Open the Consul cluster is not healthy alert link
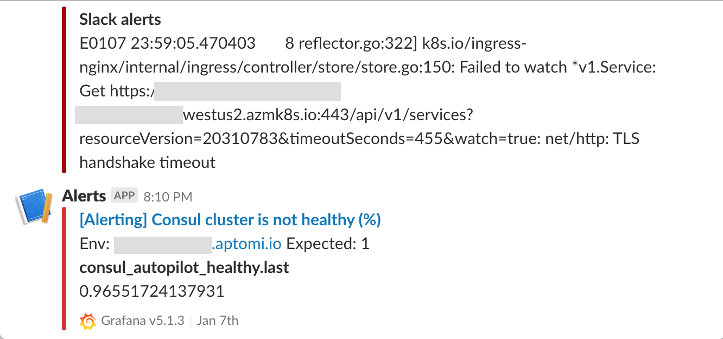This screenshot has height=339, width=723. click(x=230, y=220)
